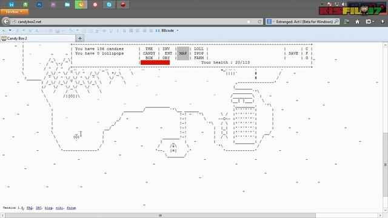Open a new tab with plus button
388x218 pixels.
point(80,38)
